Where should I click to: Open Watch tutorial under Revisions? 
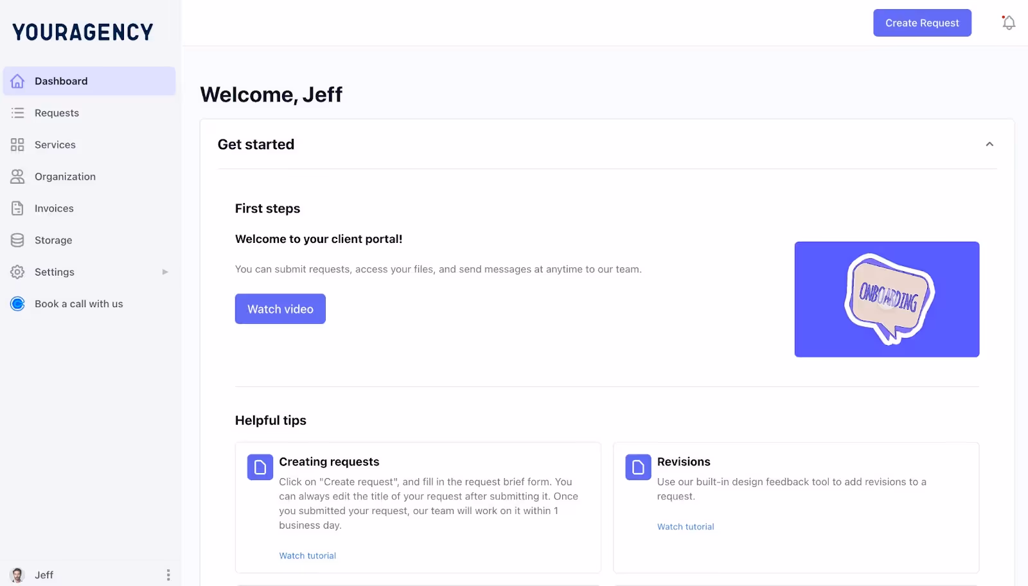686,527
